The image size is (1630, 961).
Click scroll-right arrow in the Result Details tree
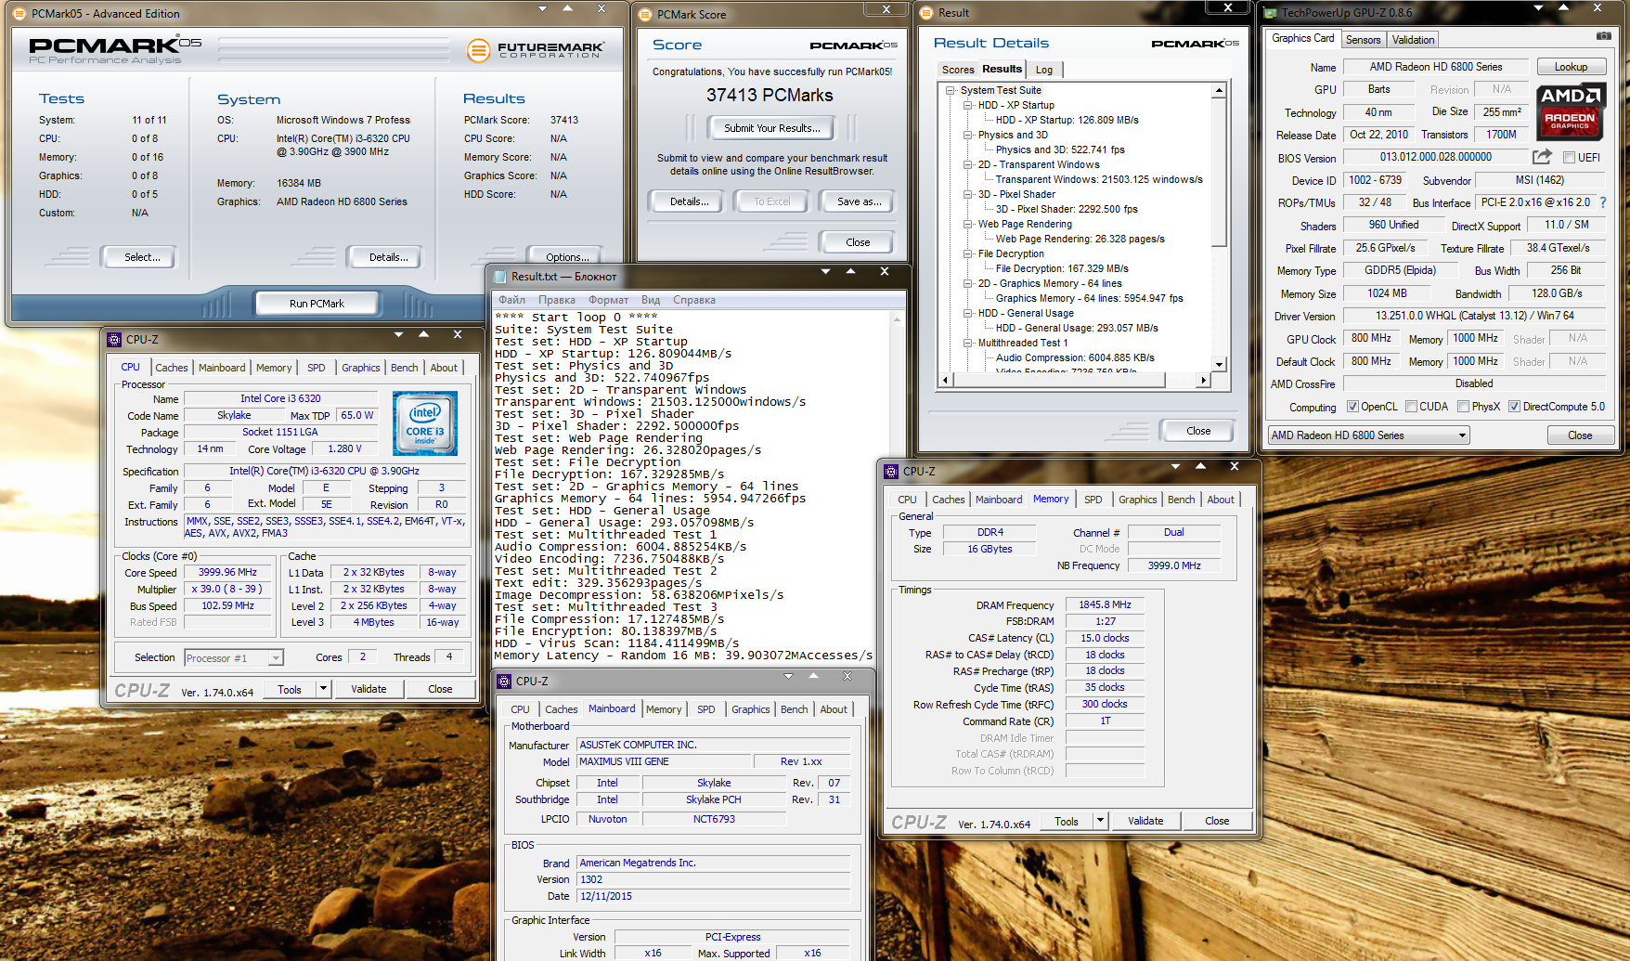point(1204,380)
